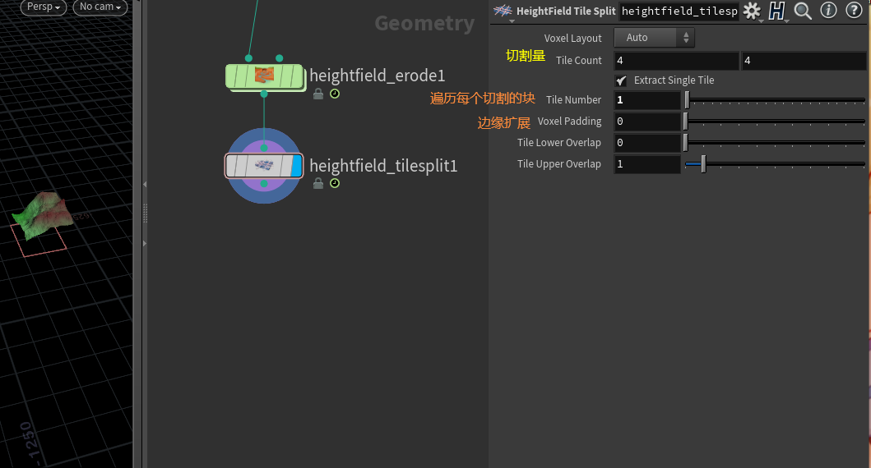This screenshot has height=468, width=871.
Task: Click the Tile Lower Overlap label
Action: pos(558,143)
